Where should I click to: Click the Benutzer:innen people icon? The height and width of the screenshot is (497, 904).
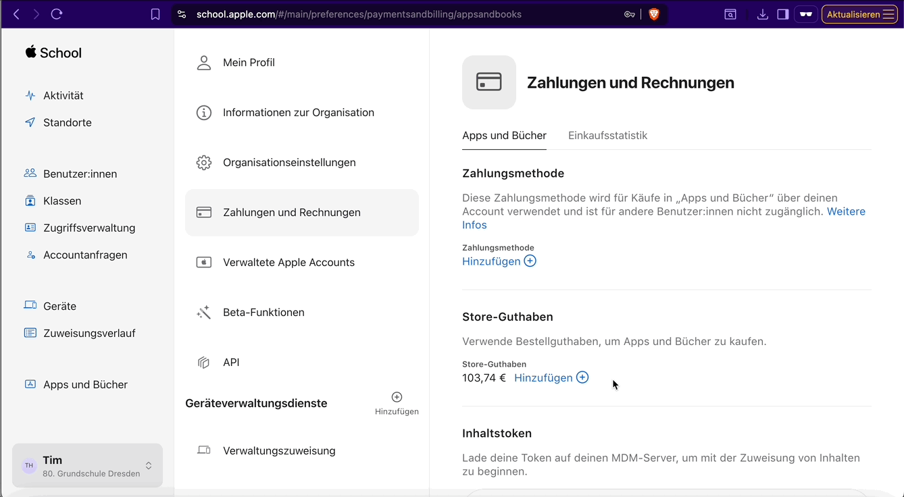click(x=30, y=174)
